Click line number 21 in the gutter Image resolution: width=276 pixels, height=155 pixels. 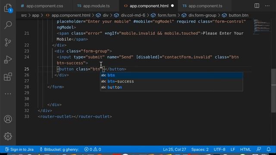click(27, 33)
